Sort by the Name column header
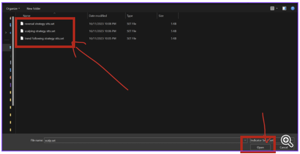 click(x=27, y=16)
